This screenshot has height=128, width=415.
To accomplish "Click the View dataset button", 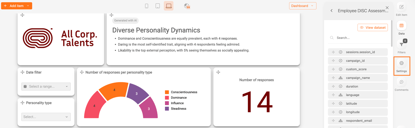I will tap(373, 27).
